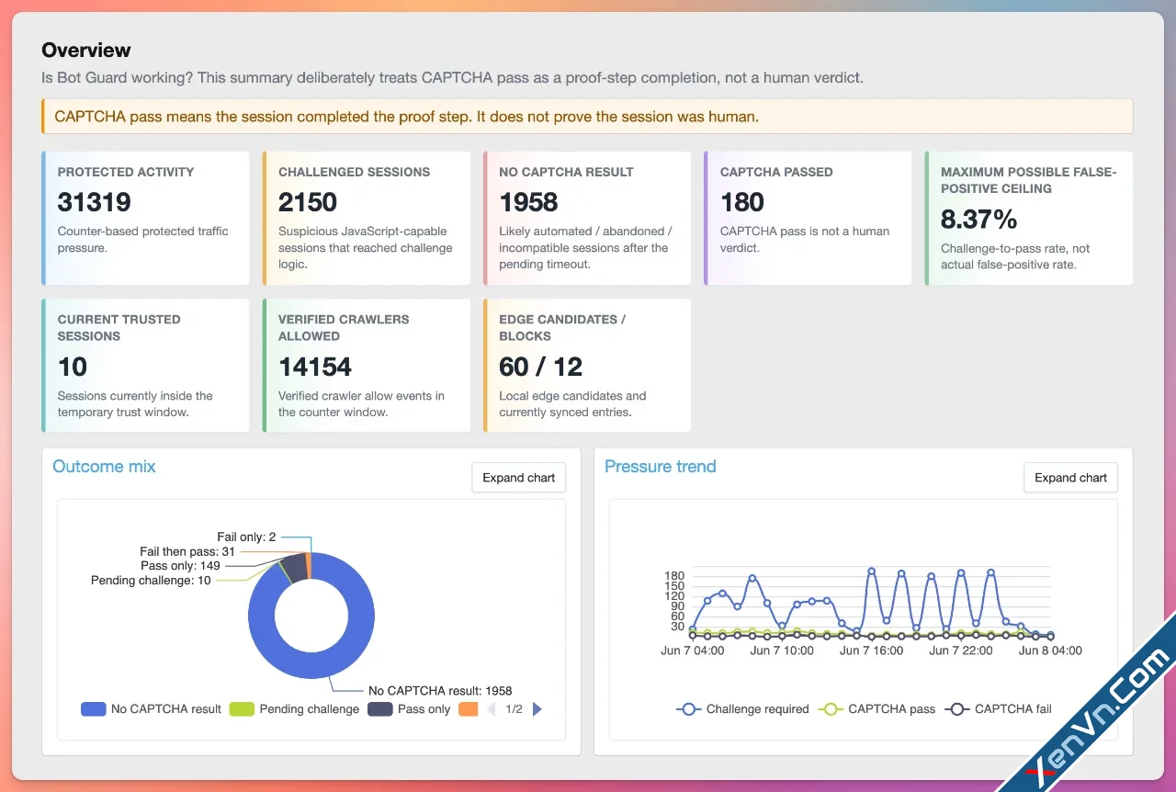Image resolution: width=1176 pixels, height=792 pixels.
Task: Select the Verified Crawlers Allowed value 14154
Action: click(315, 367)
